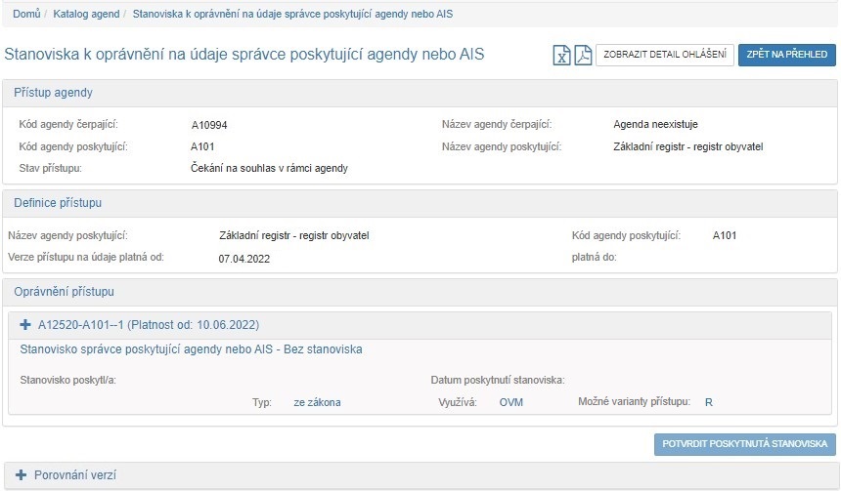The image size is (841, 491).
Task: Select the last breadcrumb item Stanoviska k oprávnění
Action: tap(291, 15)
